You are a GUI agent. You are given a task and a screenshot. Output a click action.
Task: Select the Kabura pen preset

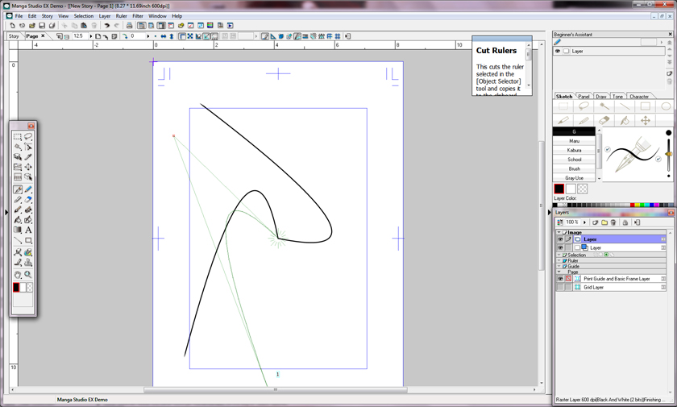pyautogui.click(x=574, y=150)
